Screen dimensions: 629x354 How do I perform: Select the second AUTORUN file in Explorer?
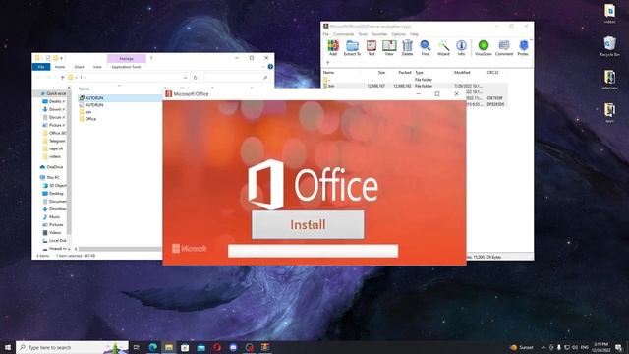94,105
